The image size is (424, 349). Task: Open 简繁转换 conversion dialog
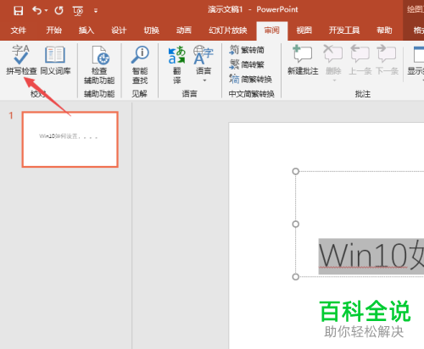tap(251, 79)
